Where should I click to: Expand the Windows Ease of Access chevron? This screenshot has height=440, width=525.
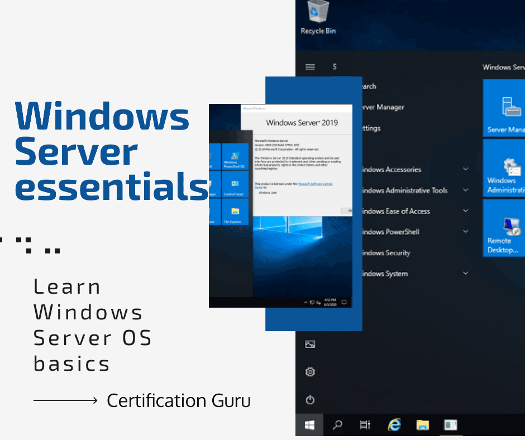coord(465,211)
